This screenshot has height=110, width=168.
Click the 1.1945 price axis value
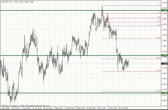pos(164,89)
